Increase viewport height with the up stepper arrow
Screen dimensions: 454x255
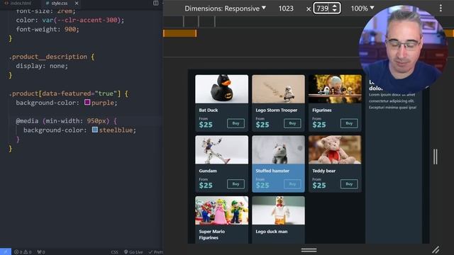pos(335,6)
